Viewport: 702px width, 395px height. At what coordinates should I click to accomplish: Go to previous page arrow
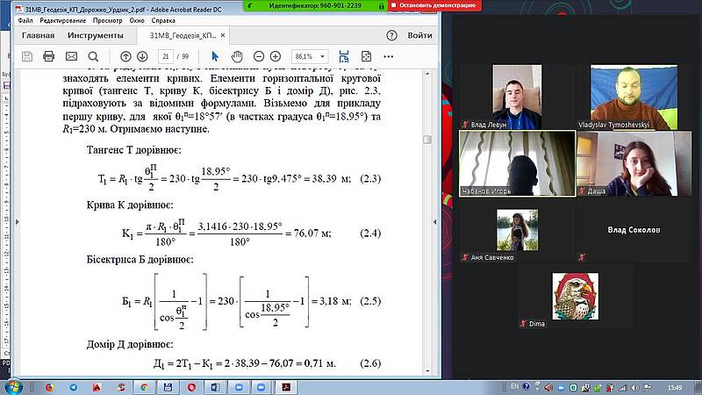click(x=125, y=56)
